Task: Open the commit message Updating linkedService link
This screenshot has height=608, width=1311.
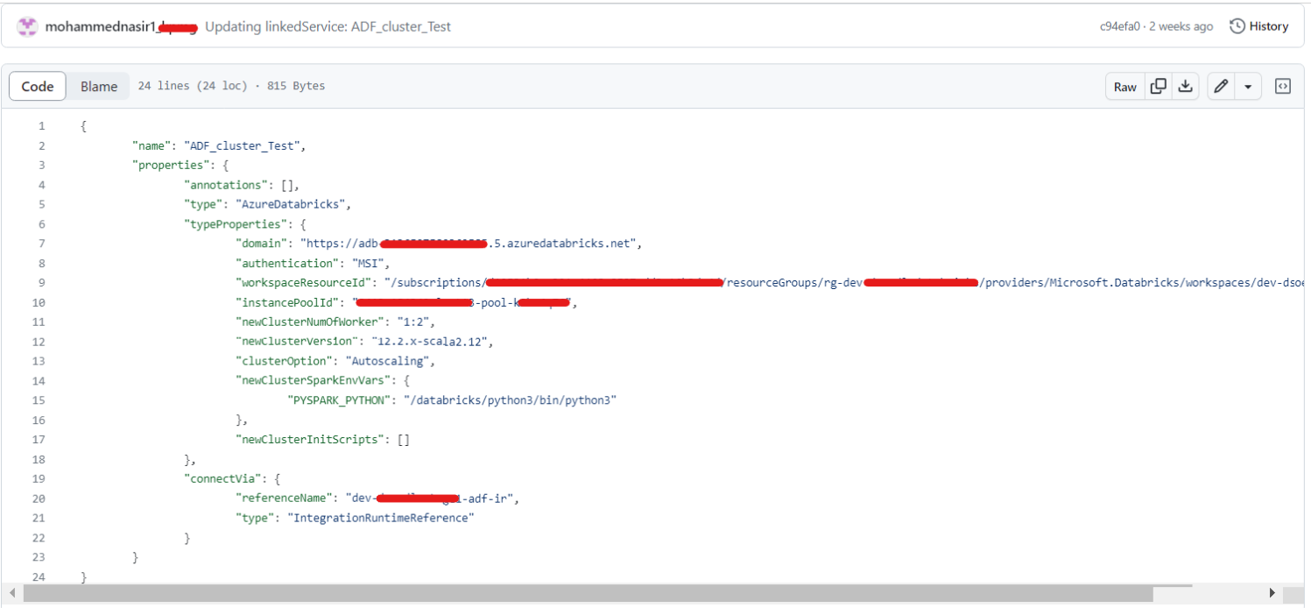Action: coord(328,27)
